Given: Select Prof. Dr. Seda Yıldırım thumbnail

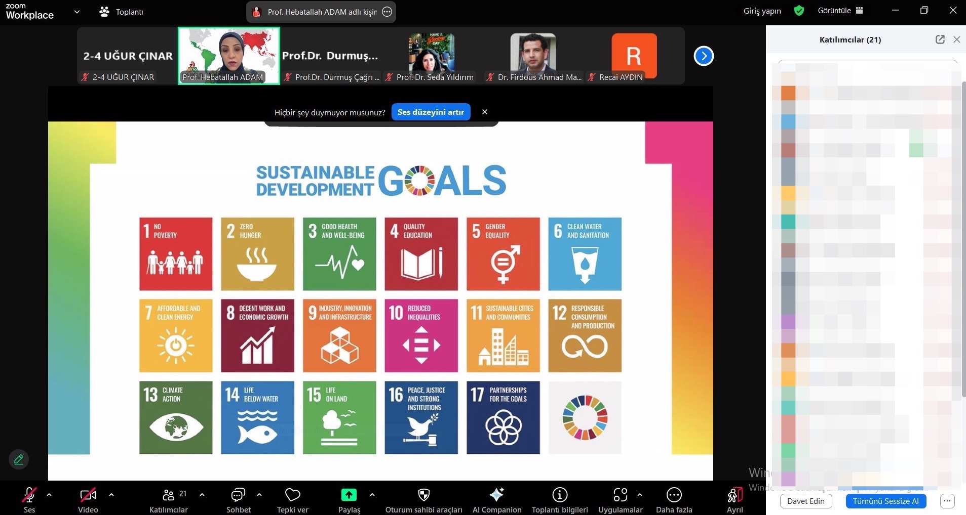Looking at the screenshot, I should point(432,56).
